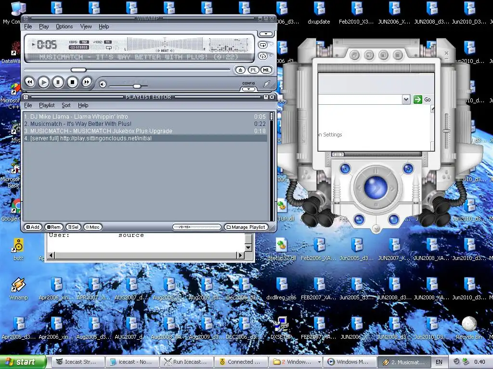This screenshot has height=369, width=493.
Task: Pause playback in Winamp
Action: [x=58, y=83]
